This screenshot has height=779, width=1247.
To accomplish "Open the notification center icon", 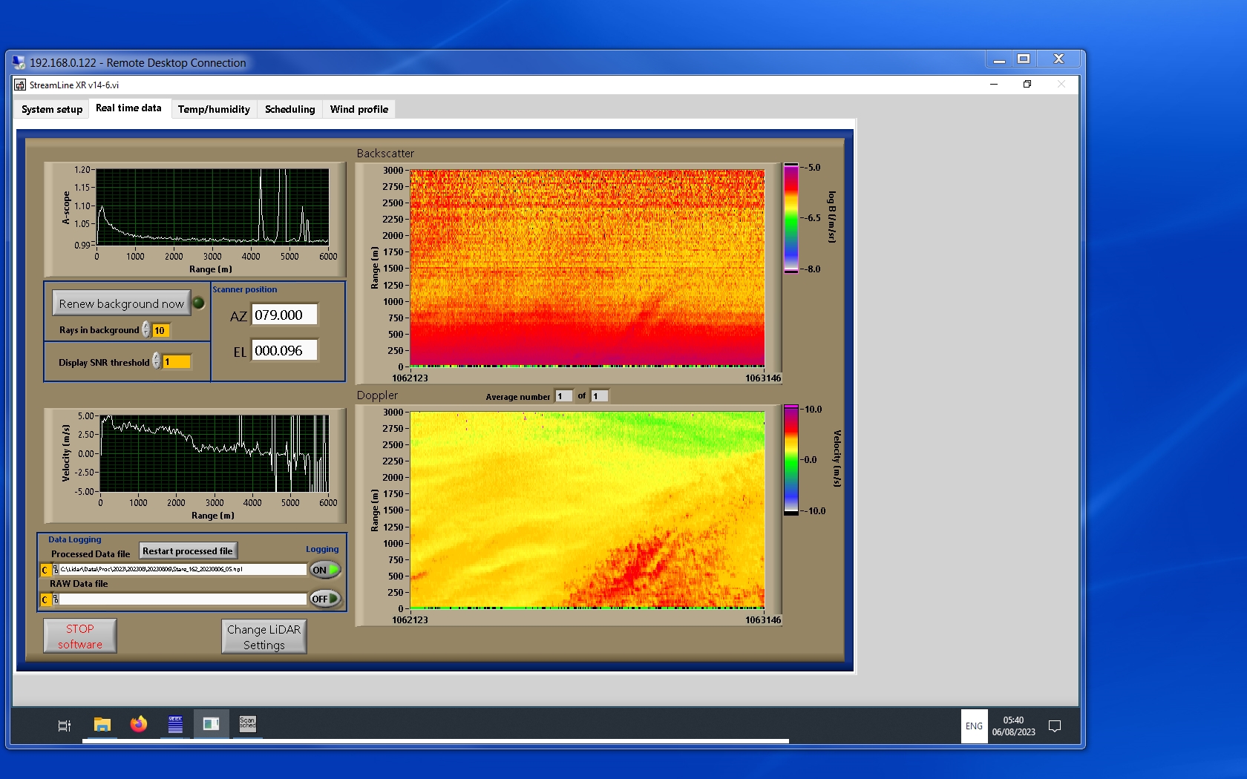I will (x=1054, y=726).
